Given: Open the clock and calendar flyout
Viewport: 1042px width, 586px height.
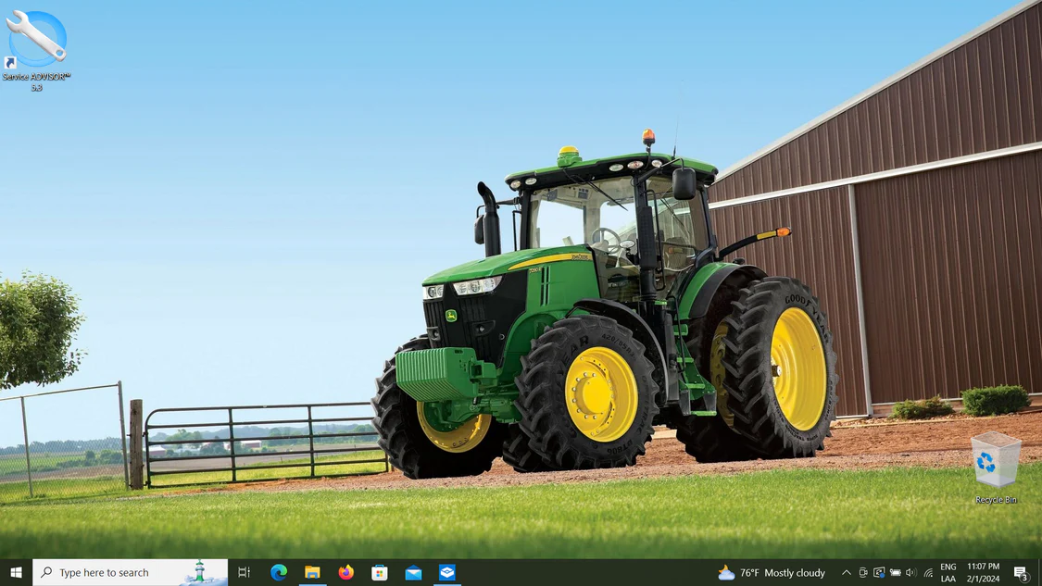Looking at the screenshot, I should click(x=983, y=573).
